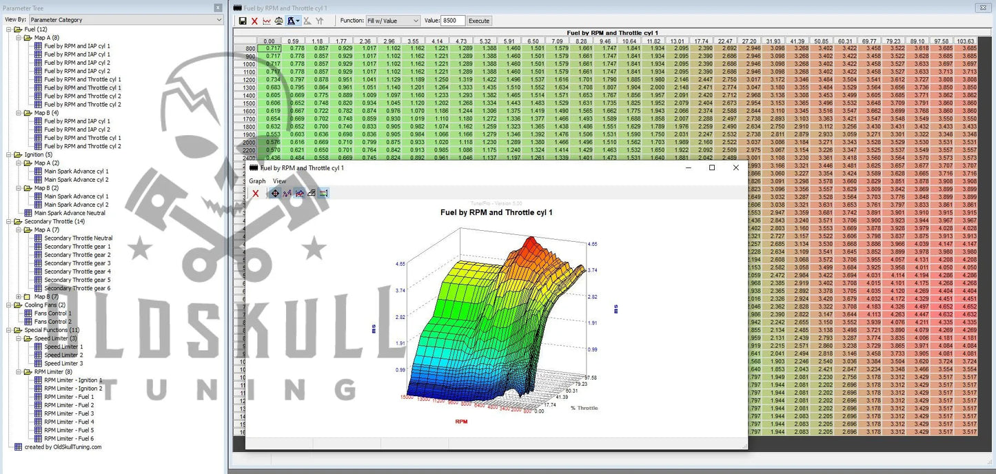Toggle the shaded line chart icon in graph toolbar
996x474 pixels.
click(299, 194)
